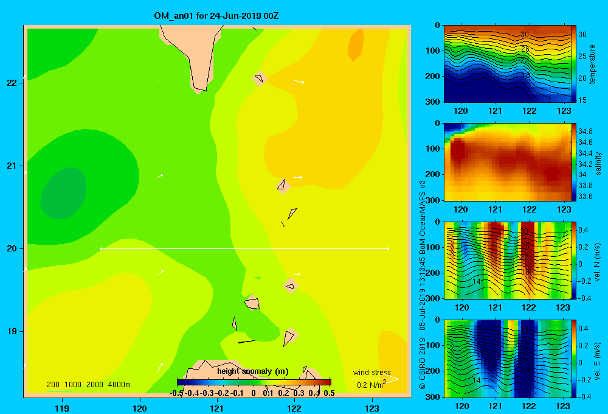Click the 34.8 tick on salinity scale
Screen dimensions: 608x414
click(585, 132)
